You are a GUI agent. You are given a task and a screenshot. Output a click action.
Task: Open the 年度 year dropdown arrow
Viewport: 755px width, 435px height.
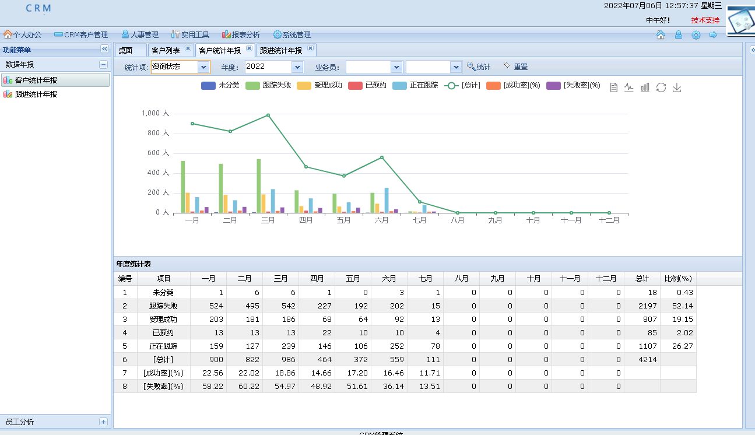click(297, 67)
